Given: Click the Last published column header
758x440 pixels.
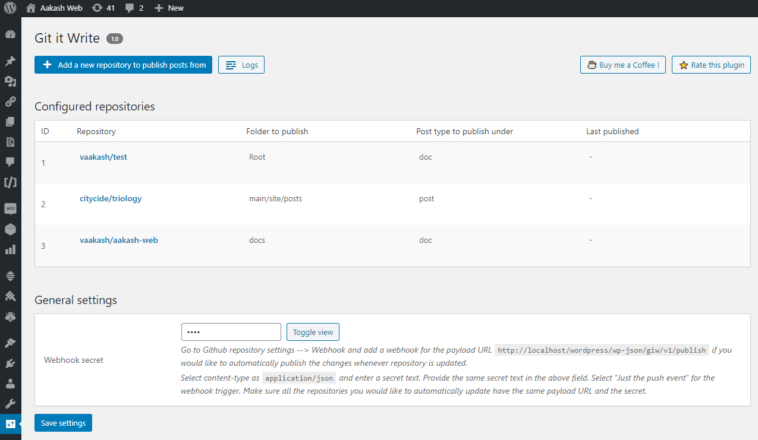Looking at the screenshot, I should coord(612,131).
